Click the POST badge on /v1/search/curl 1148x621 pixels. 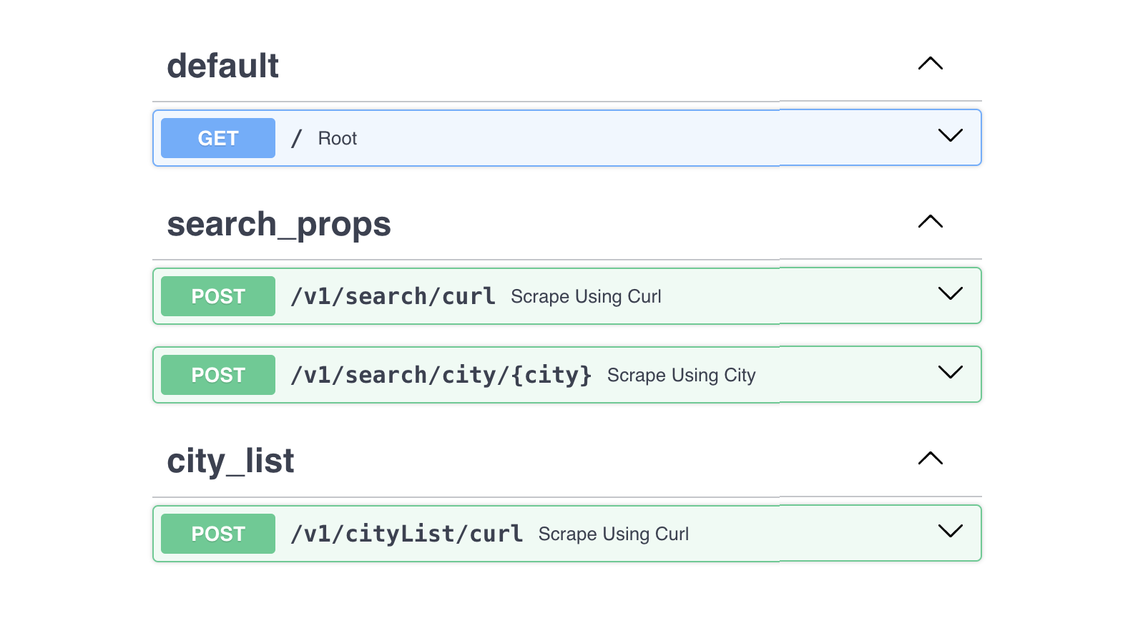[217, 295]
